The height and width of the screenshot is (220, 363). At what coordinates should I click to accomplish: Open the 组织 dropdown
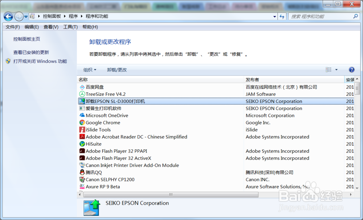[90, 70]
